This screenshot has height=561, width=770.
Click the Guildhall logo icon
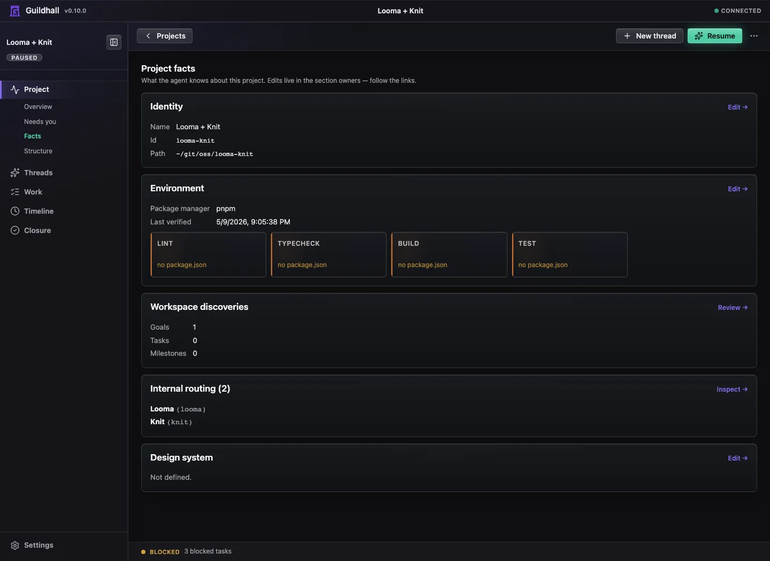[15, 11]
